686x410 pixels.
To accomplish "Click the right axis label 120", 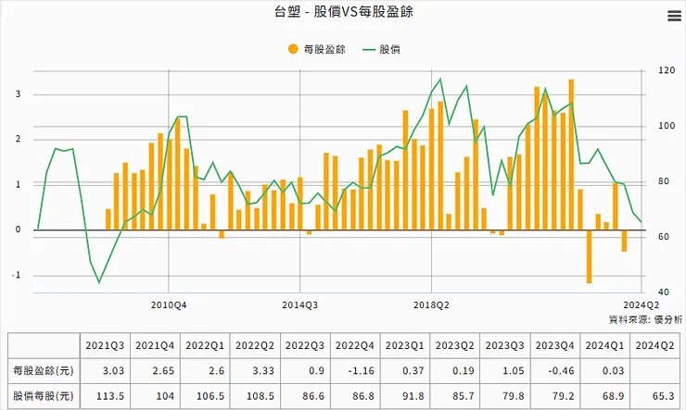I will pyautogui.click(x=667, y=70).
